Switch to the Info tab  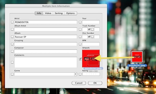point(39,13)
